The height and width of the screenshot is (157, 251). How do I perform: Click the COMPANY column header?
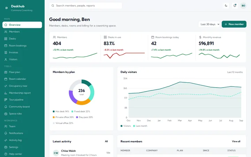[x=152, y=151]
